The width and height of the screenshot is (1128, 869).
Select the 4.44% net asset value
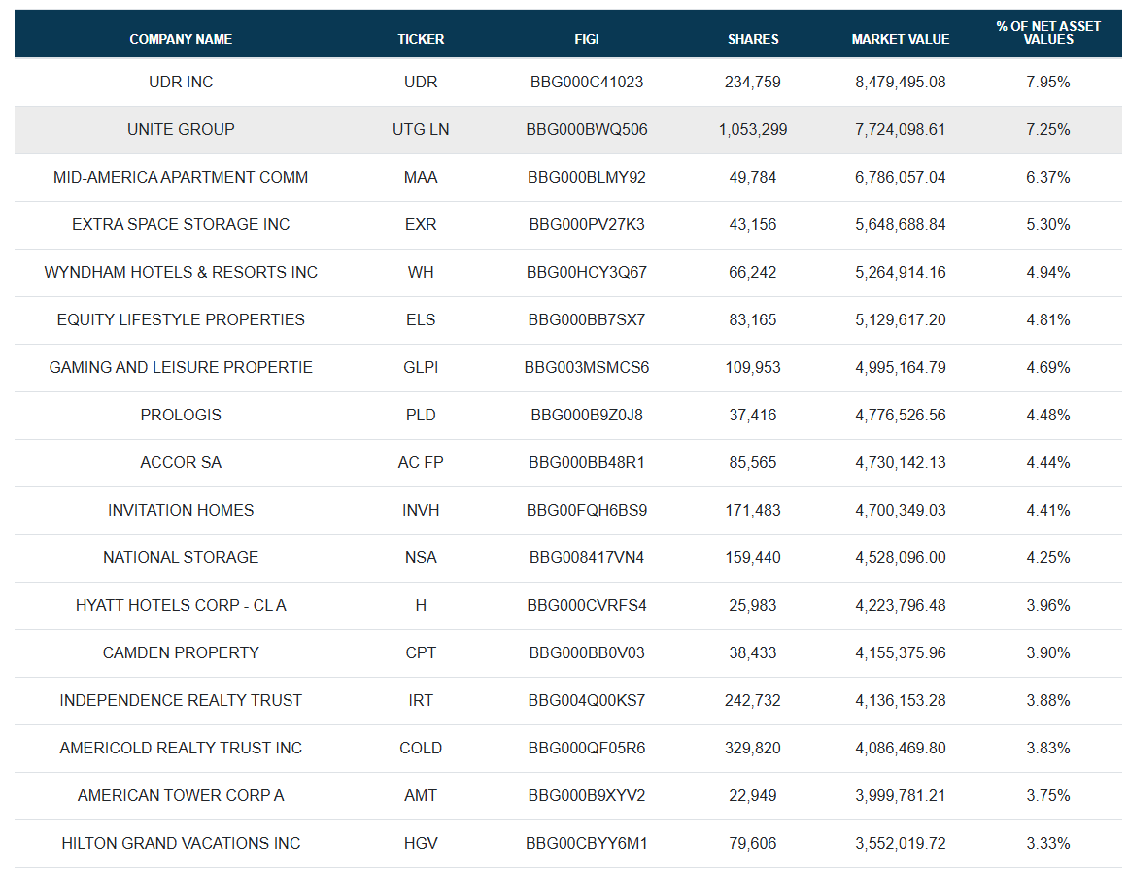click(x=1048, y=462)
